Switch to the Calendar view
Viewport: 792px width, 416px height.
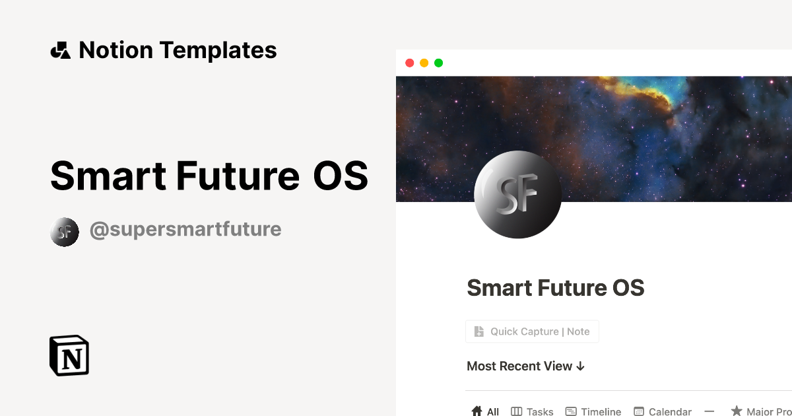[x=669, y=411]
